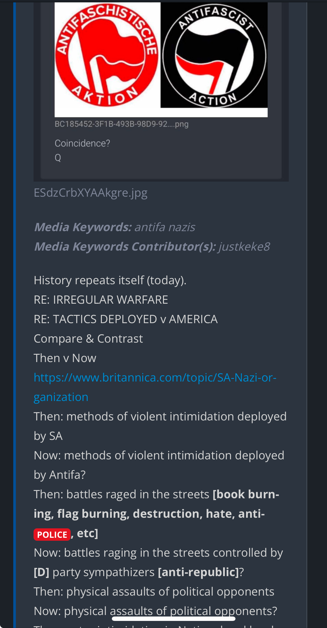This screenshot has height=628, width=327.
Task: Open the Britannica SA-Nazi-organization link
Action: tap(155, 378)
